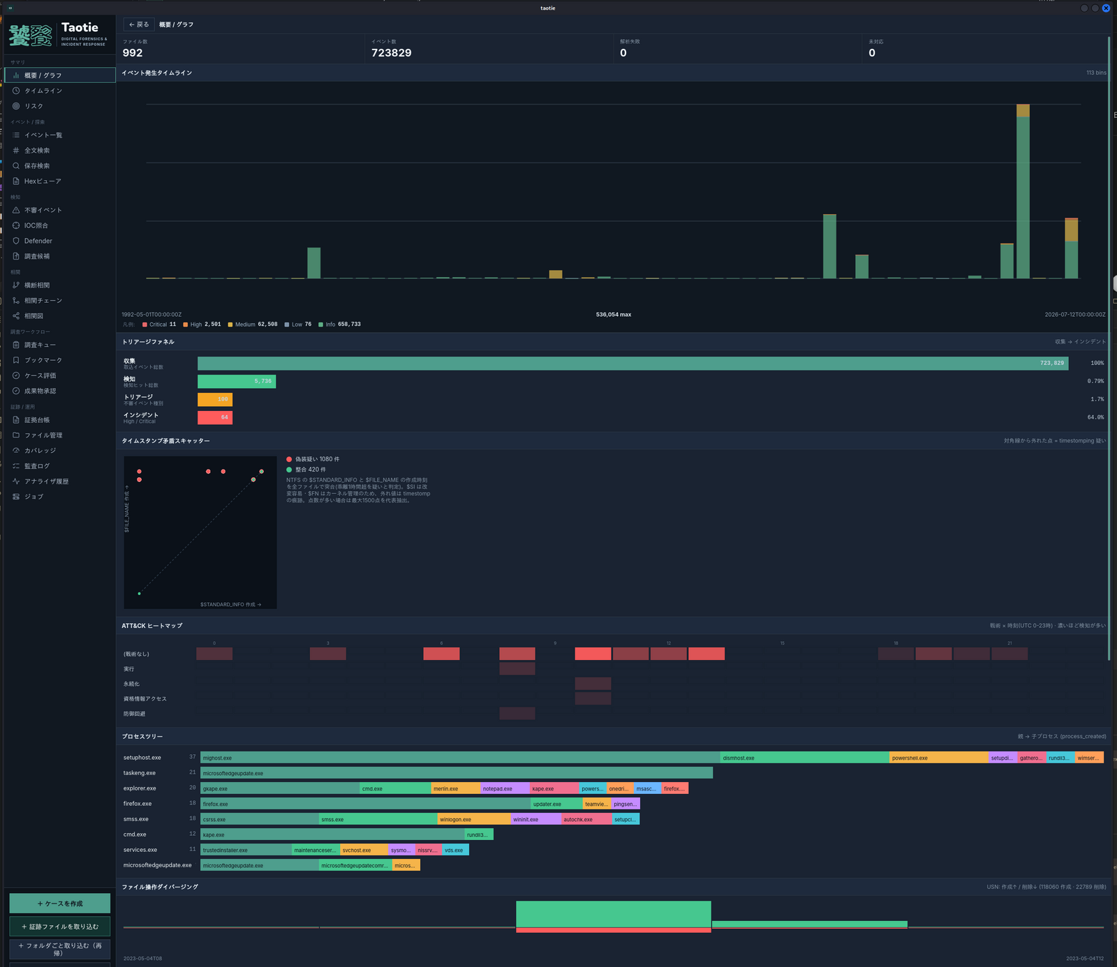This screenshot has width=1117, height=967.
Task: Click the イベント数 value 723829
Action: coord(391,53)
